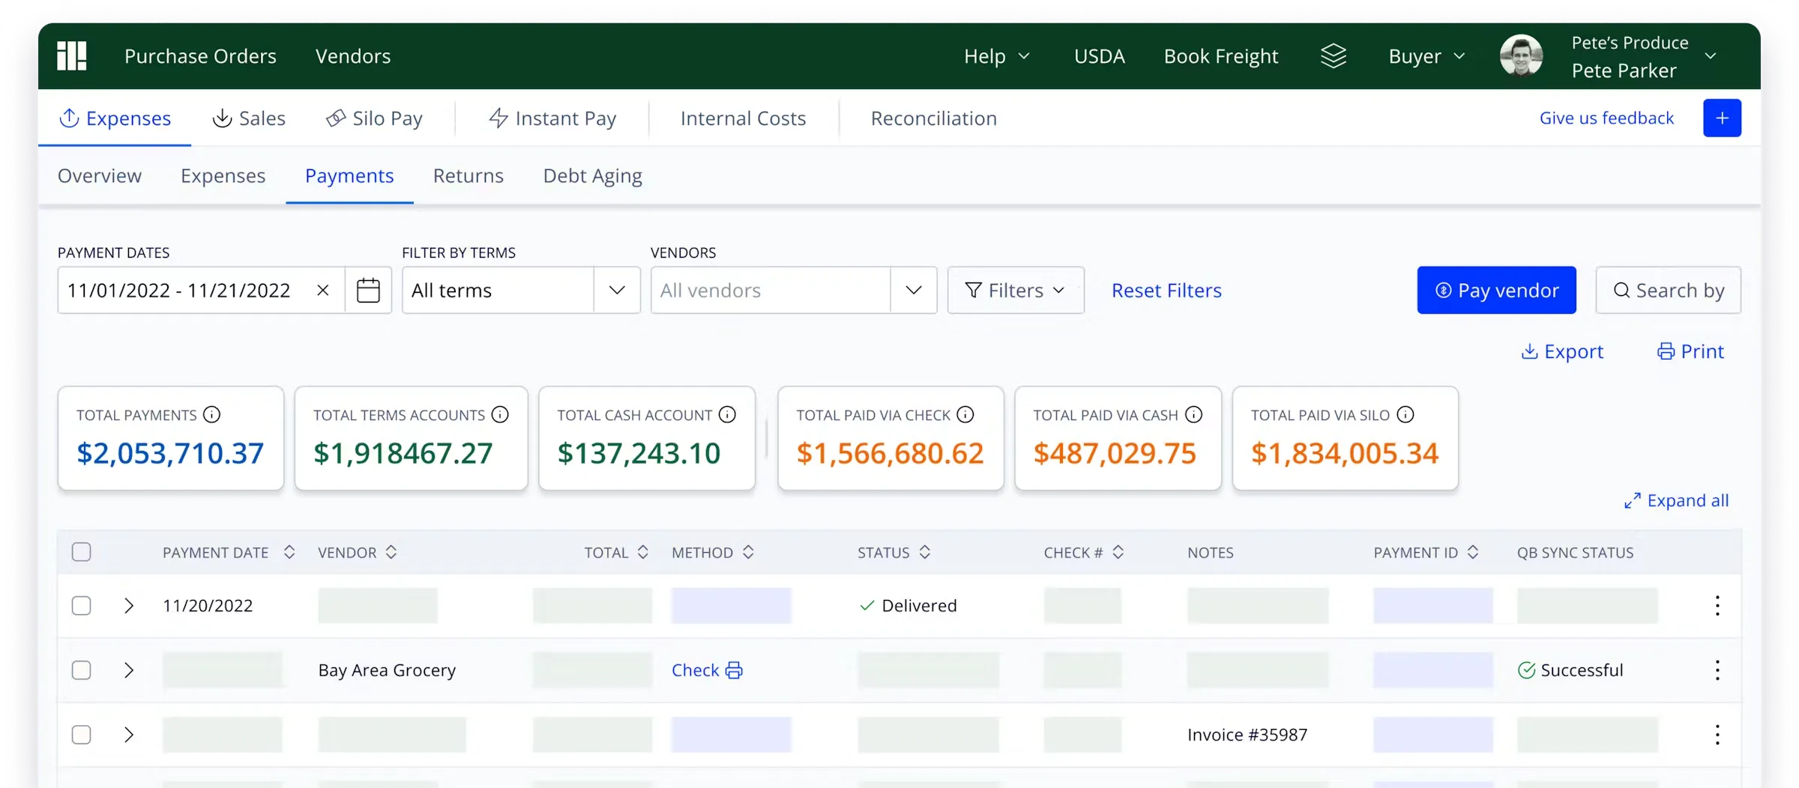
Task: Click the blue plus add button
Action: (x=1722, y=118)
